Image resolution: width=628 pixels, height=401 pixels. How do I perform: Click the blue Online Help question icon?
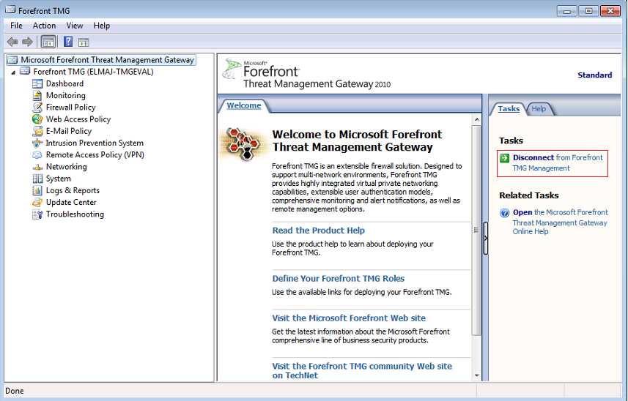tap(505, 213)
